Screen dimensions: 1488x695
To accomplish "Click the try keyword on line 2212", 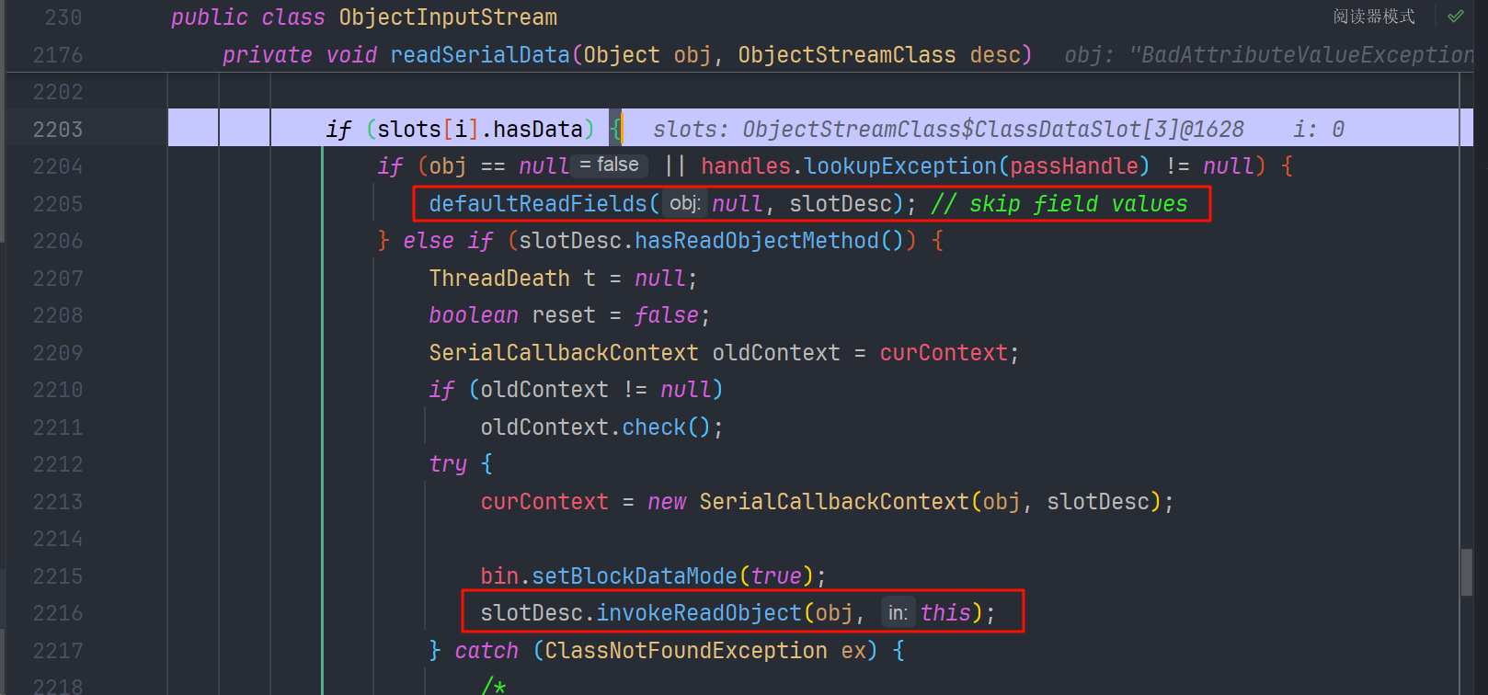I will (448, 464).
